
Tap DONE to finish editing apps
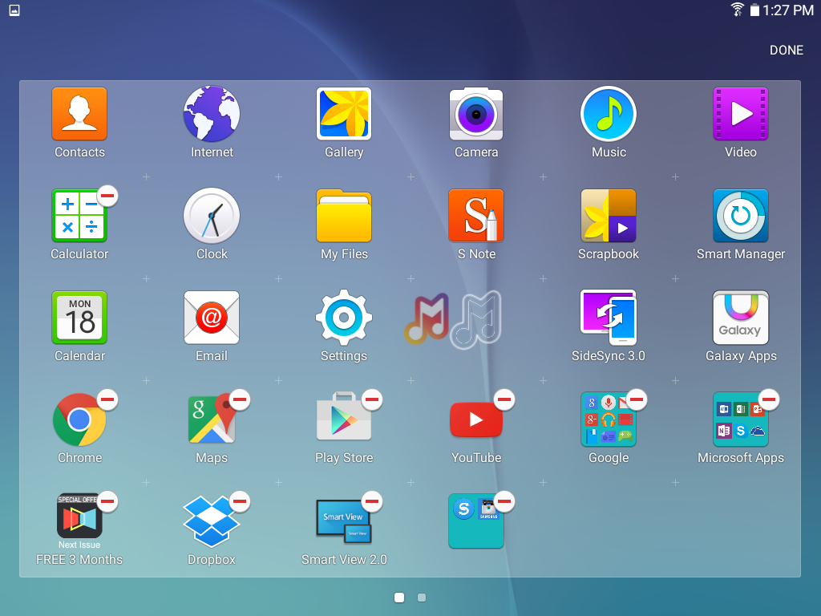(x=787, y=51)
